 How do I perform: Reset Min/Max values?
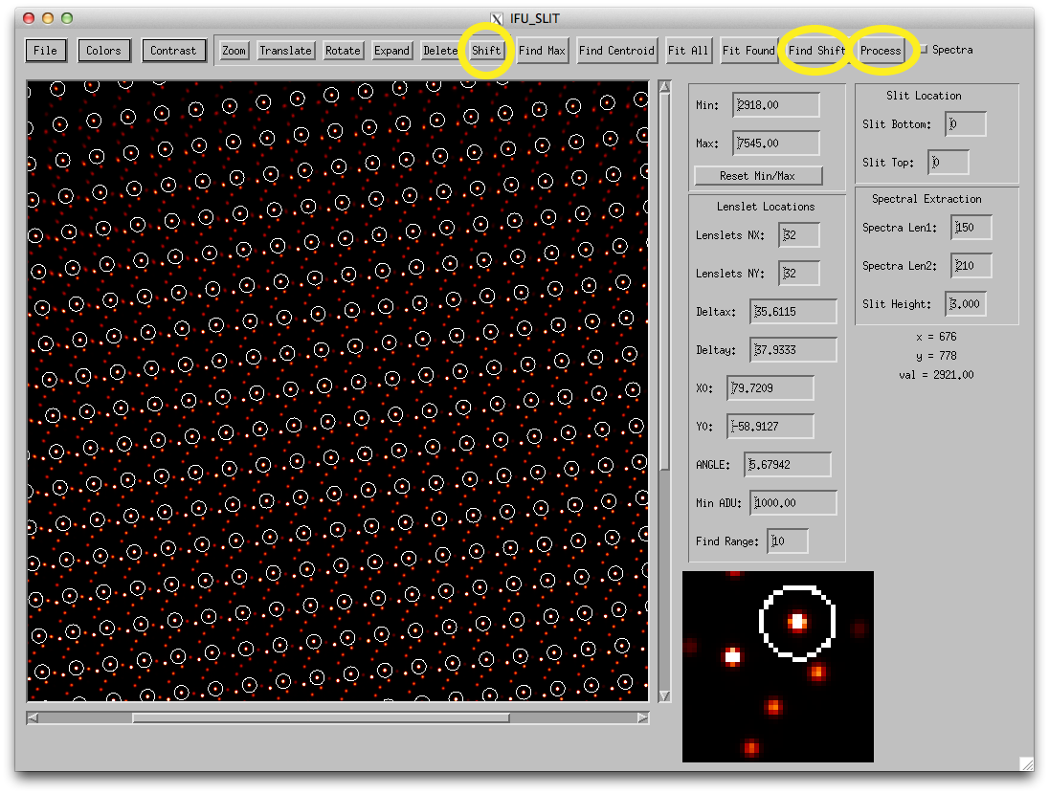tap(757, 176)
